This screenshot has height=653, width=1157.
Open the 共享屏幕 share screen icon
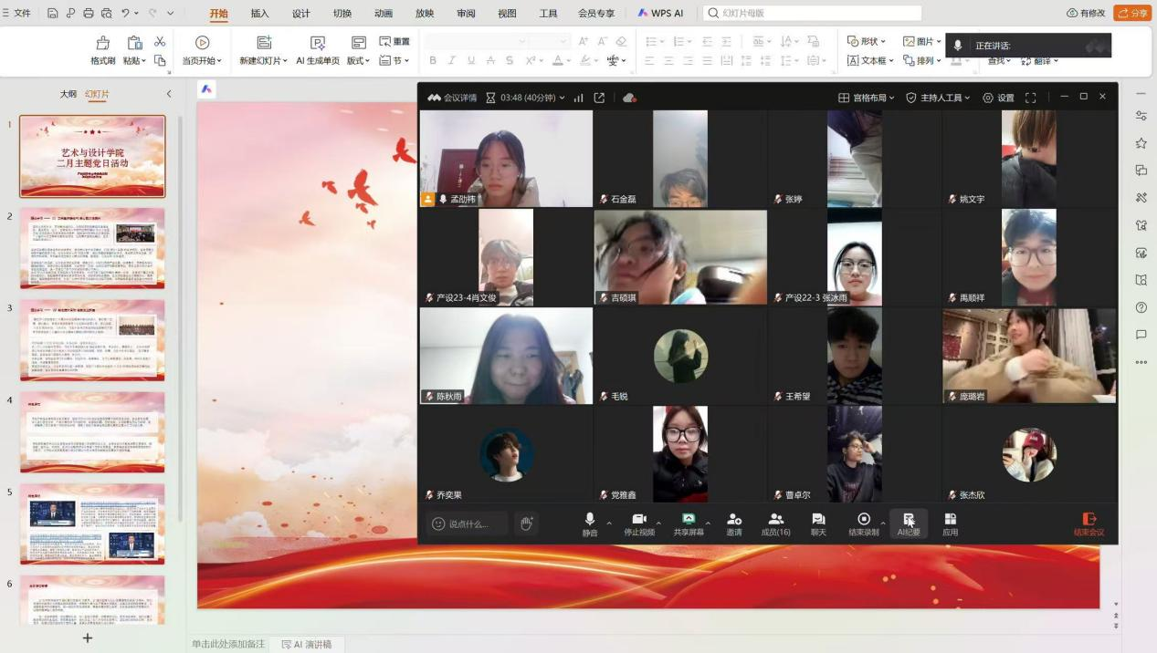[x=689, y=520]
